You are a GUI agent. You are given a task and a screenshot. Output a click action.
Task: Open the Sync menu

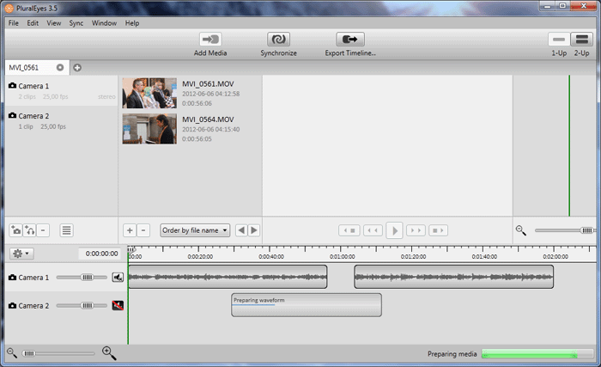(76, 23)
